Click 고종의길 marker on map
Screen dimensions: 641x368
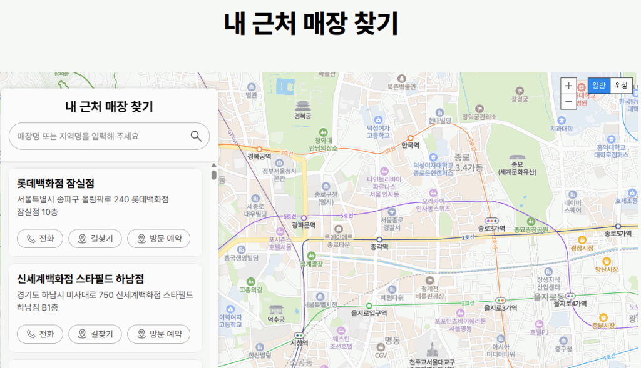coord(251,282)
